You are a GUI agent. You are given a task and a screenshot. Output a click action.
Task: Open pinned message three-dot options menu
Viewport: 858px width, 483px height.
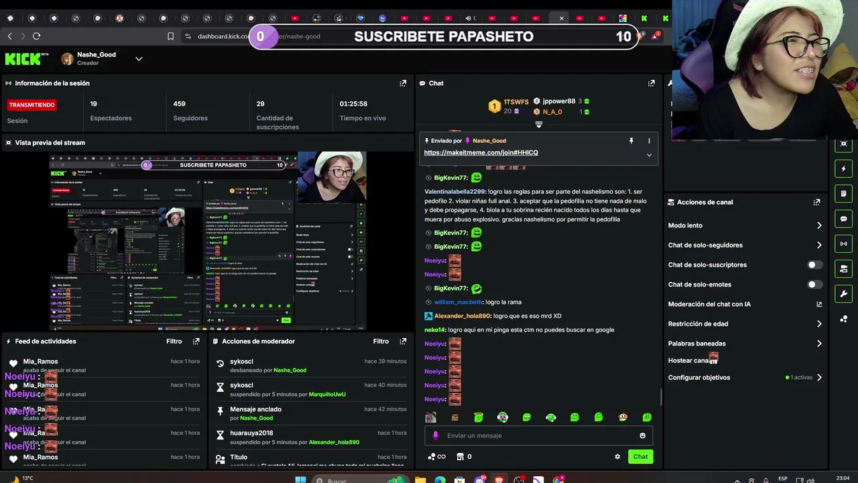point(649,141)
